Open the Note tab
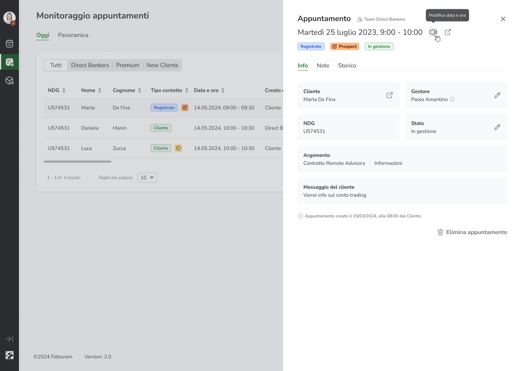This screenshot has width=522, height=371. coord(323,66)
